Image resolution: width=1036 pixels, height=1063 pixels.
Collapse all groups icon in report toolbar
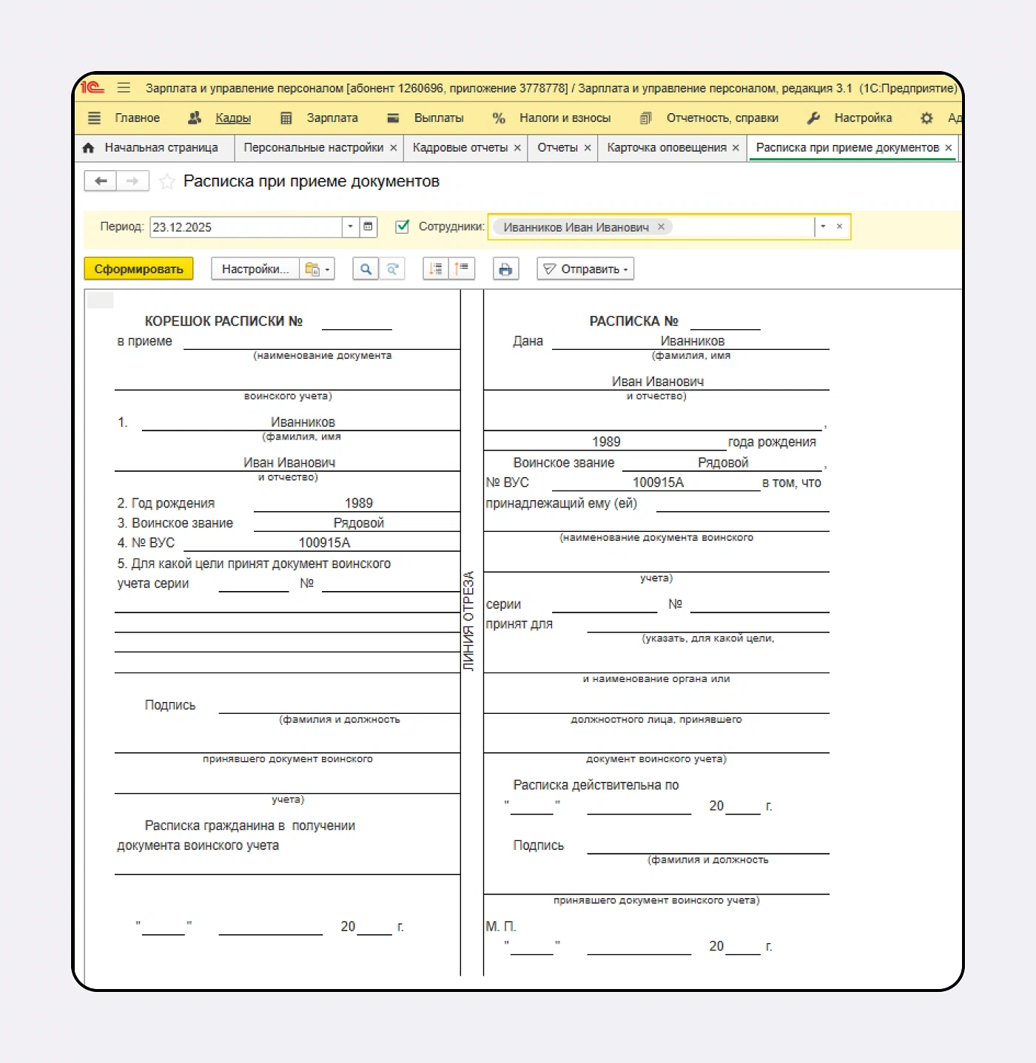(462, 269)
